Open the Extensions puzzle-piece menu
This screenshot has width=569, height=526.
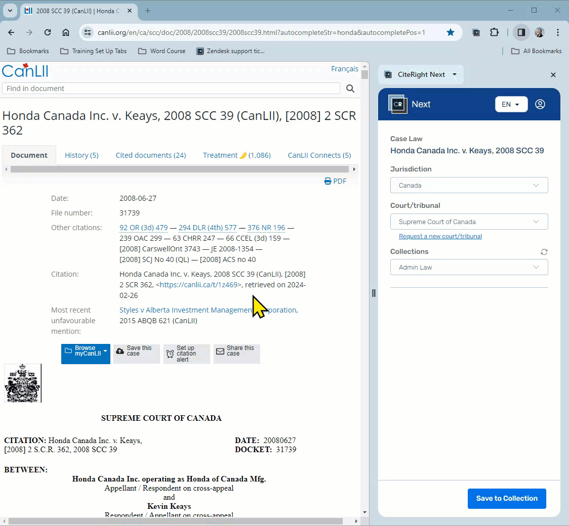coord(494,33)
